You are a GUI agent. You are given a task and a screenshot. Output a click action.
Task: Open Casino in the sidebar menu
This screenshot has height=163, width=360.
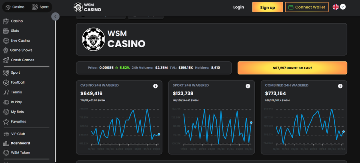coord(17,21)
